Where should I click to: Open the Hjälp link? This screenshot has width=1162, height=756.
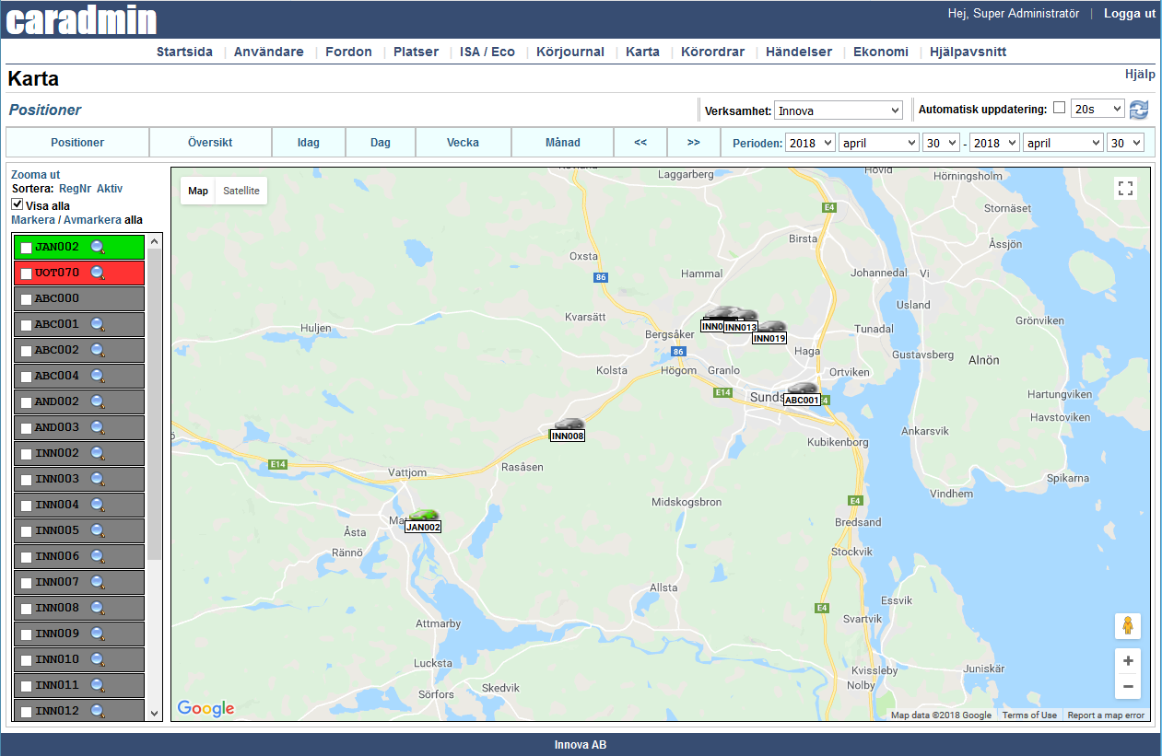click(x=1140, y=74)
